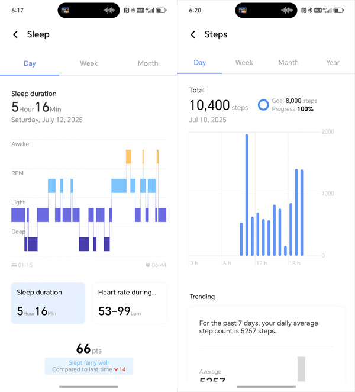Open the Heart rate during sleep card
The height and width of the screenshot is (392, 355).
point(130,303)
